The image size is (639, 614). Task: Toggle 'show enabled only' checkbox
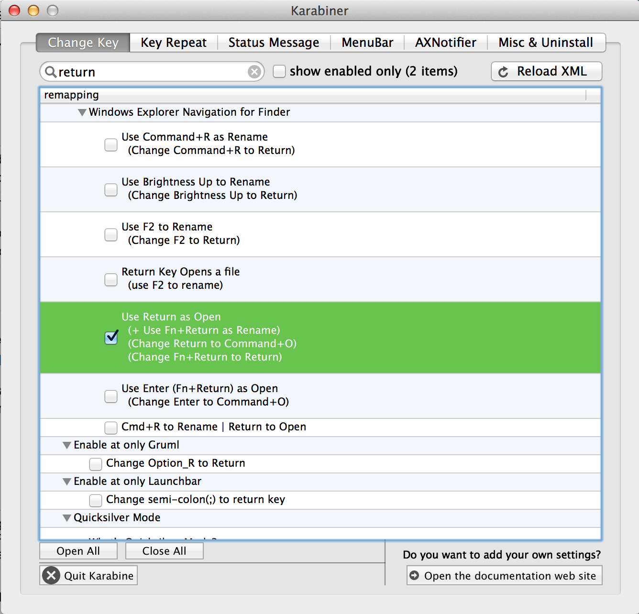(279, 71)
